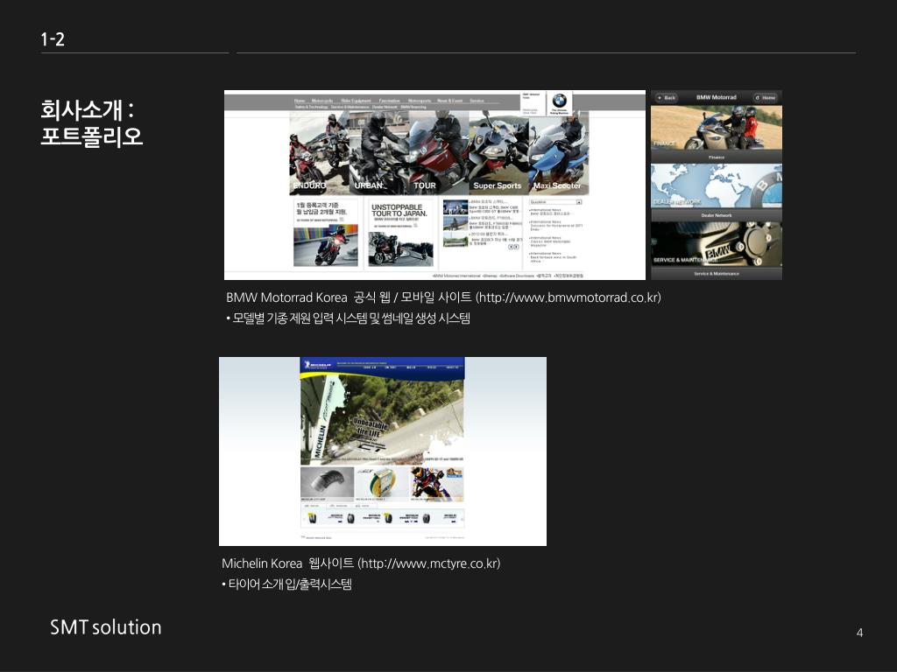Select the '회사소개 : 포트폴리오' slide heading

pyautogui.click(x=91, y=122)
